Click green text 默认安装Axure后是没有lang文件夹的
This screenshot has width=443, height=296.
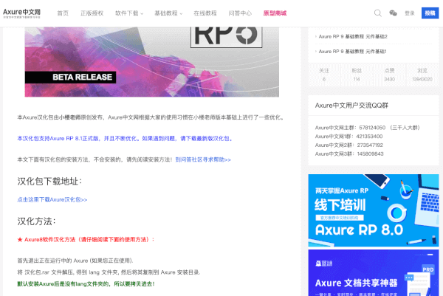pyautogui.click(x=86, y=284)
